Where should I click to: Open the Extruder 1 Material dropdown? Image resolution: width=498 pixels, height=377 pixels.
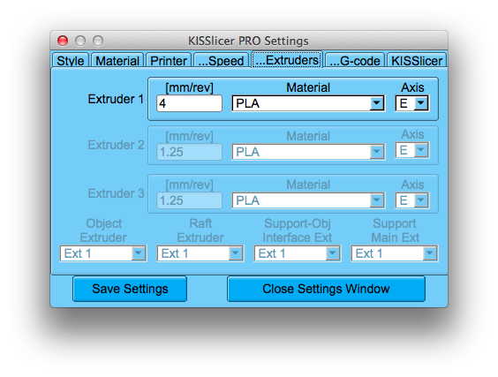point(308,103)
